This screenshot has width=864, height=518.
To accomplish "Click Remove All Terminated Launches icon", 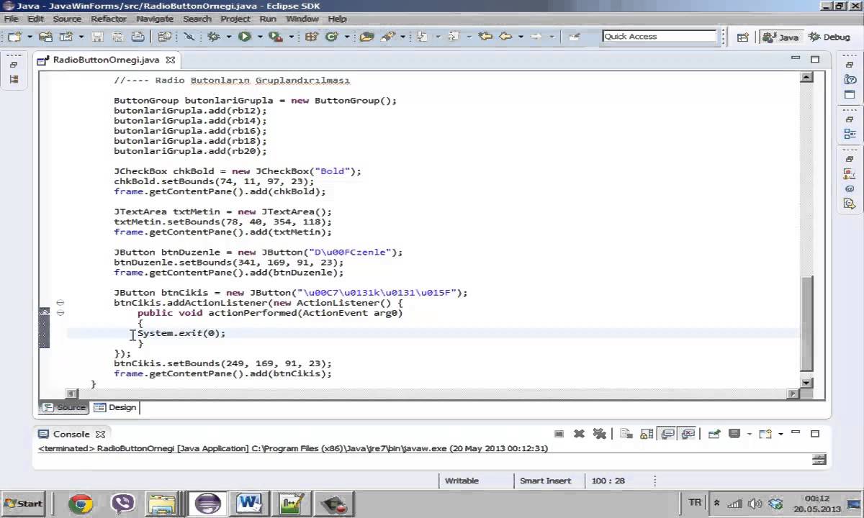I will (x=599, y=434).
